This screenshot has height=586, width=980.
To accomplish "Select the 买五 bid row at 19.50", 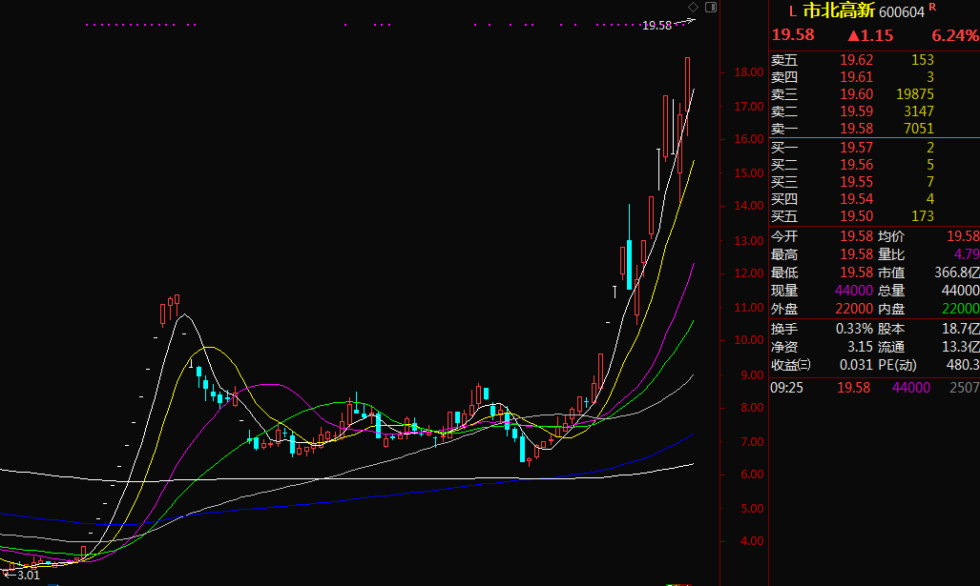I will 874,216.
